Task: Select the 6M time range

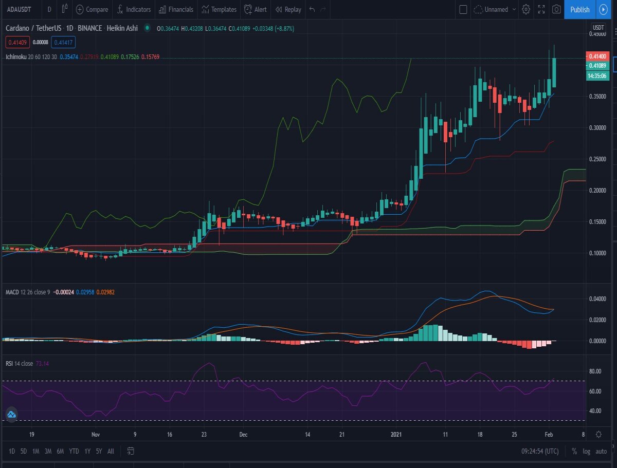Action: tap(60, 452)
